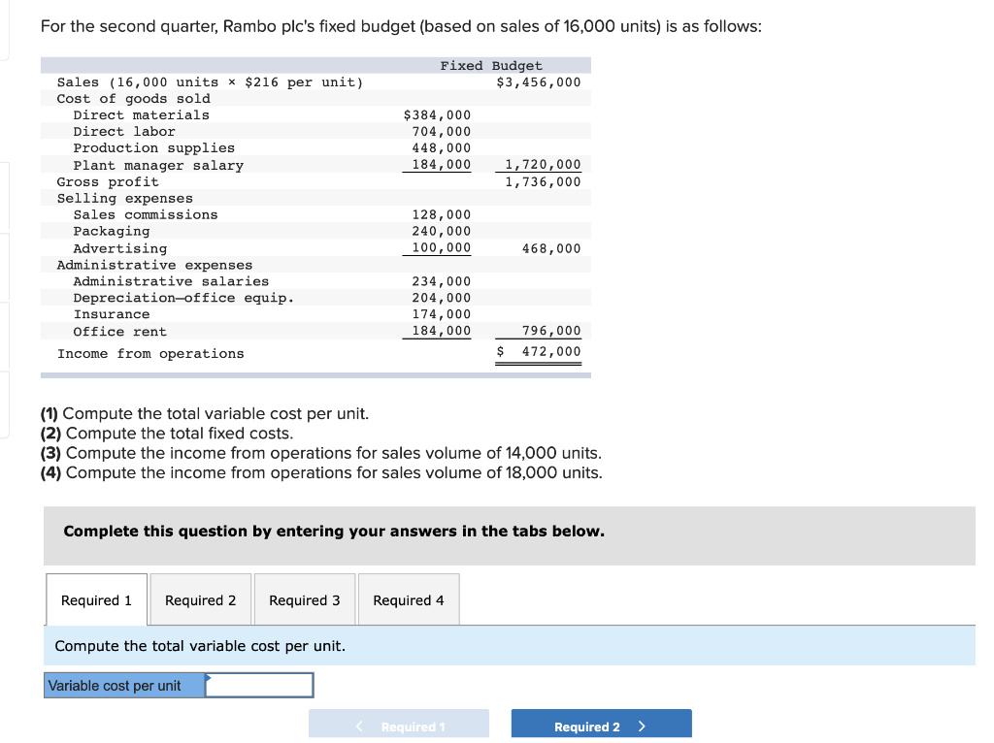Select the Required 4 tab
The image size is (994, 743).
[x=409, y=599]
